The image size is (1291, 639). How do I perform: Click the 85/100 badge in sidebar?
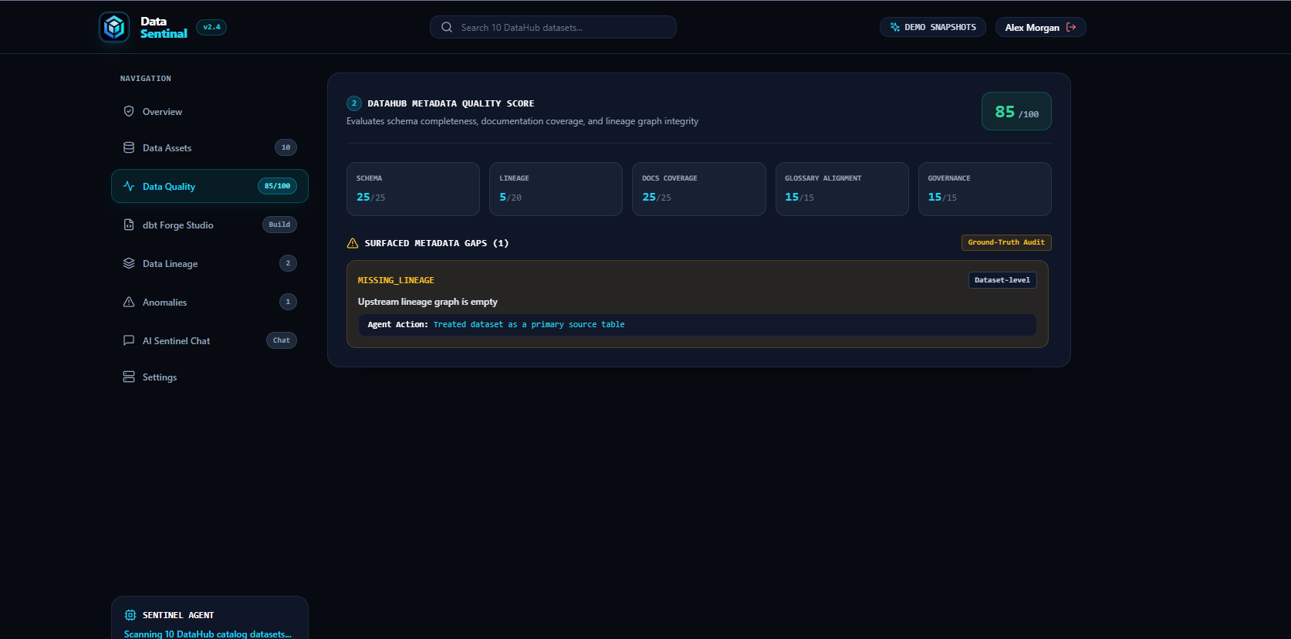(x=277, y=186)
